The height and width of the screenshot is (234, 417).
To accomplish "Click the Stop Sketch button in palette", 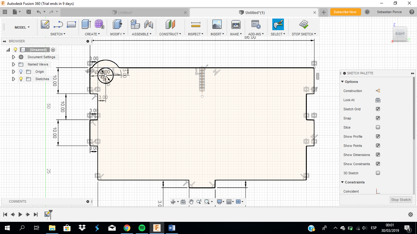I will [x=401, y=200].
